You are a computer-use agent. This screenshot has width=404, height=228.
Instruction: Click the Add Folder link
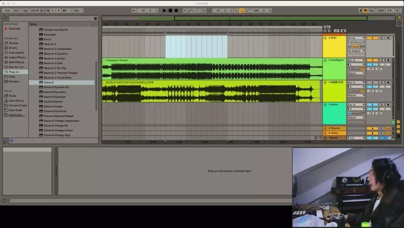[17, 115]
